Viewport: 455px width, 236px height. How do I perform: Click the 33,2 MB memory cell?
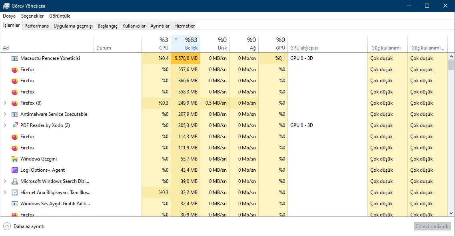tap(186, 192)
